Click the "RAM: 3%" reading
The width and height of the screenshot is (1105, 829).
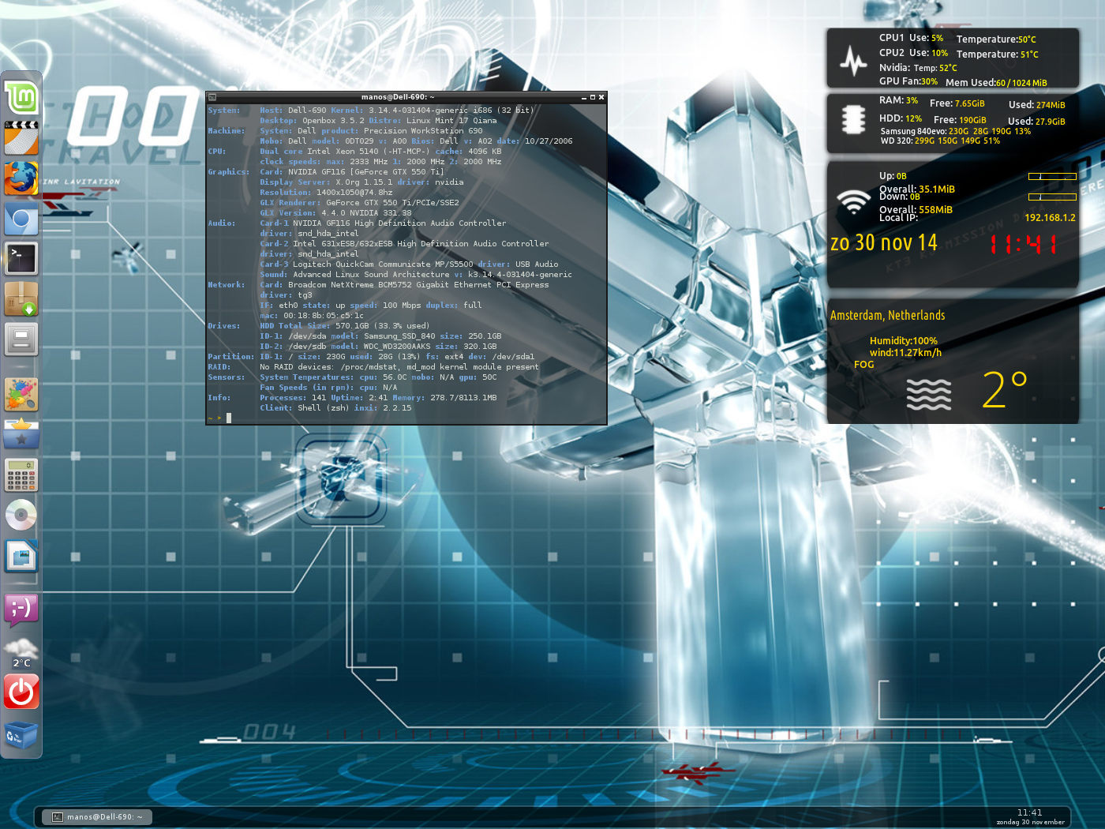pyautogui.click(x=899, y=100)
